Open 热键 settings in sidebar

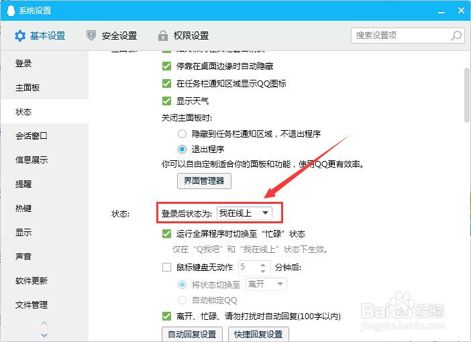44,208
